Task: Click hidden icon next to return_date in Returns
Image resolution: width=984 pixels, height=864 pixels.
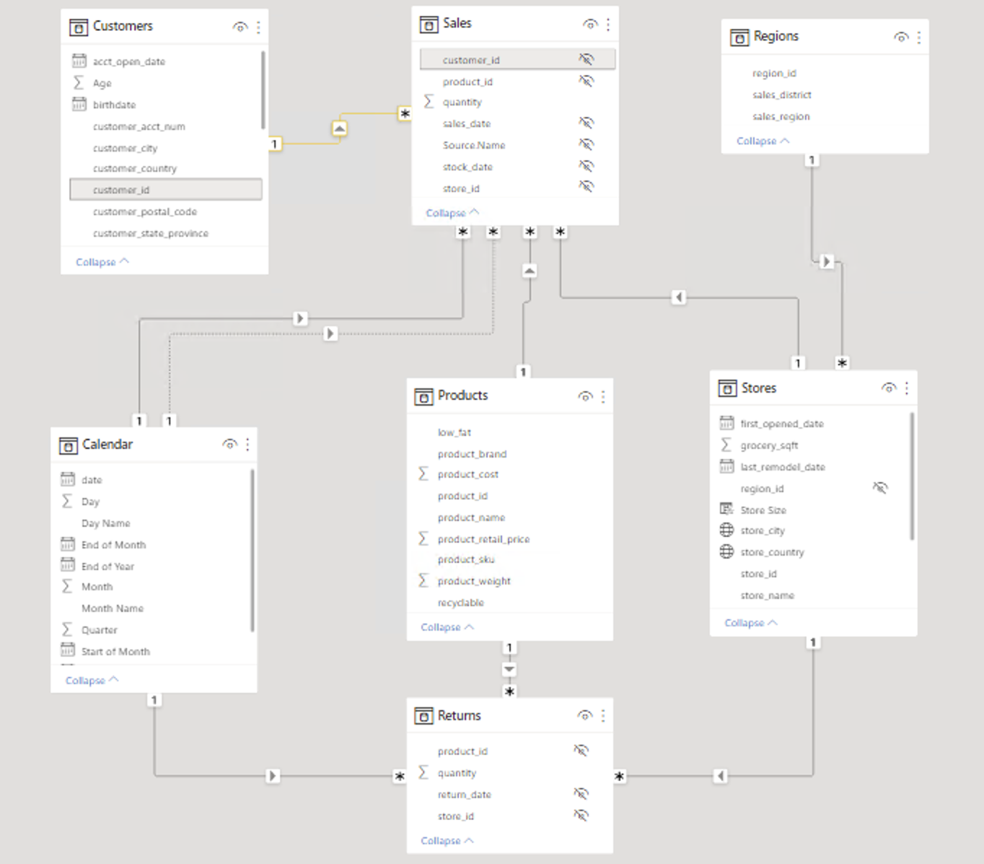Action: pyautogui.click(x=581, y=794)
